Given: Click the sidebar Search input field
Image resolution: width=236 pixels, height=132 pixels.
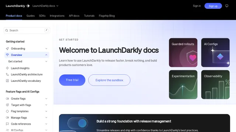Looking at the screenshot, I should point(27,30).
